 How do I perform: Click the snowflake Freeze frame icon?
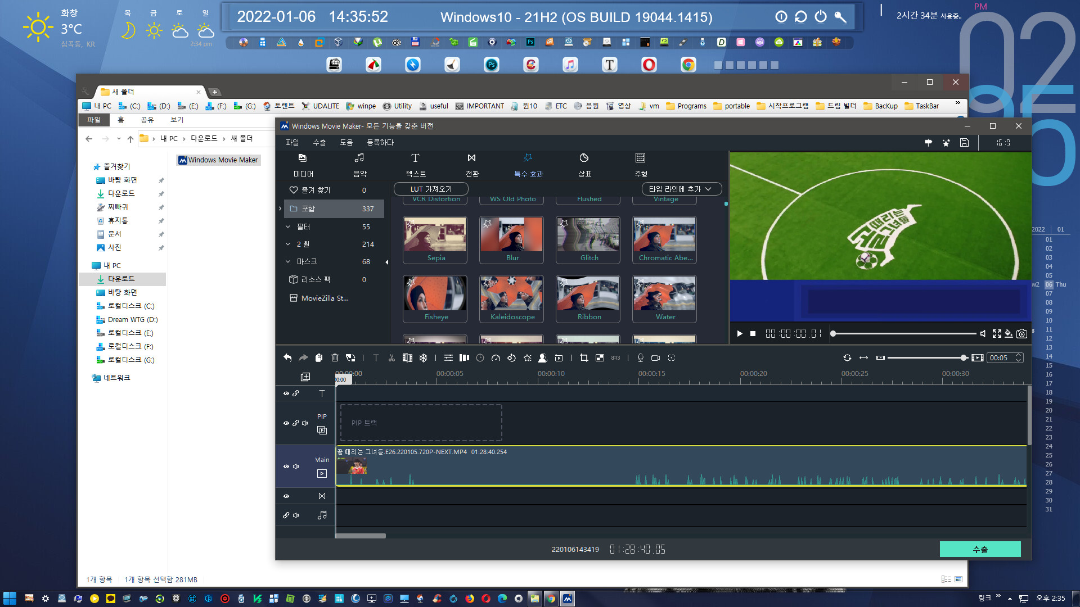(x=423, y=357)
